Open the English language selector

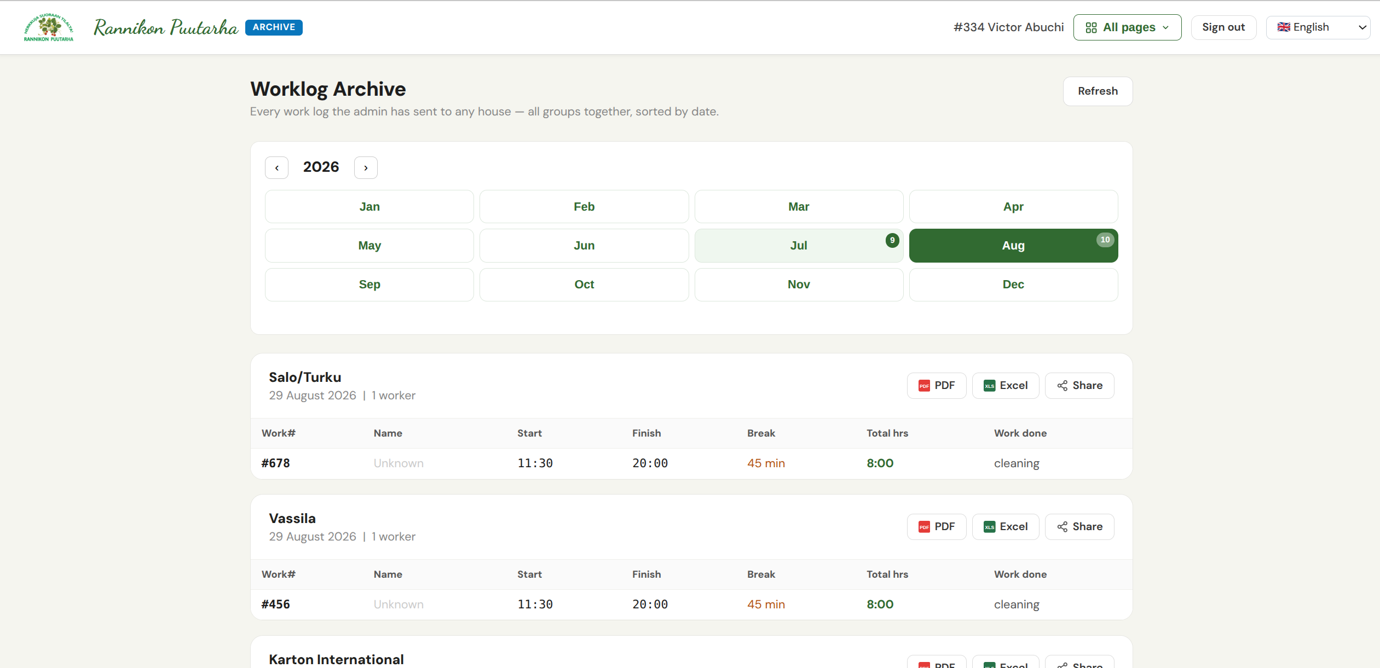tap(1318, 27)
